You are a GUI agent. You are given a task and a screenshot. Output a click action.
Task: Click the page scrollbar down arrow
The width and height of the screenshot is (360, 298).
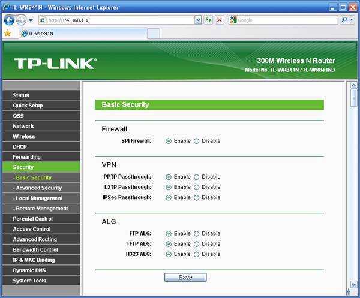click(354, 285)
